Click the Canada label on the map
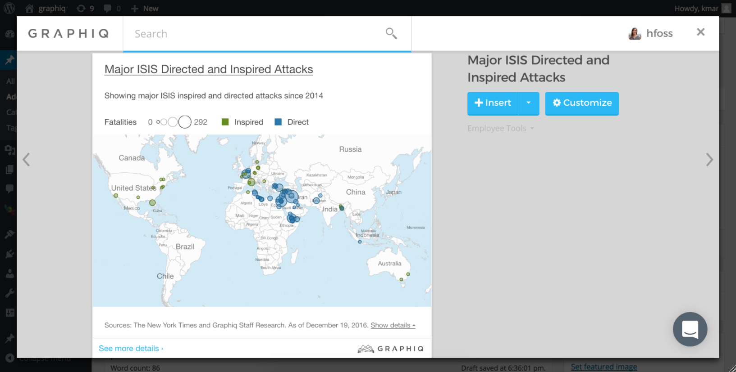Image resolution: width=736 pixels, height=372 pixels. 132,158
